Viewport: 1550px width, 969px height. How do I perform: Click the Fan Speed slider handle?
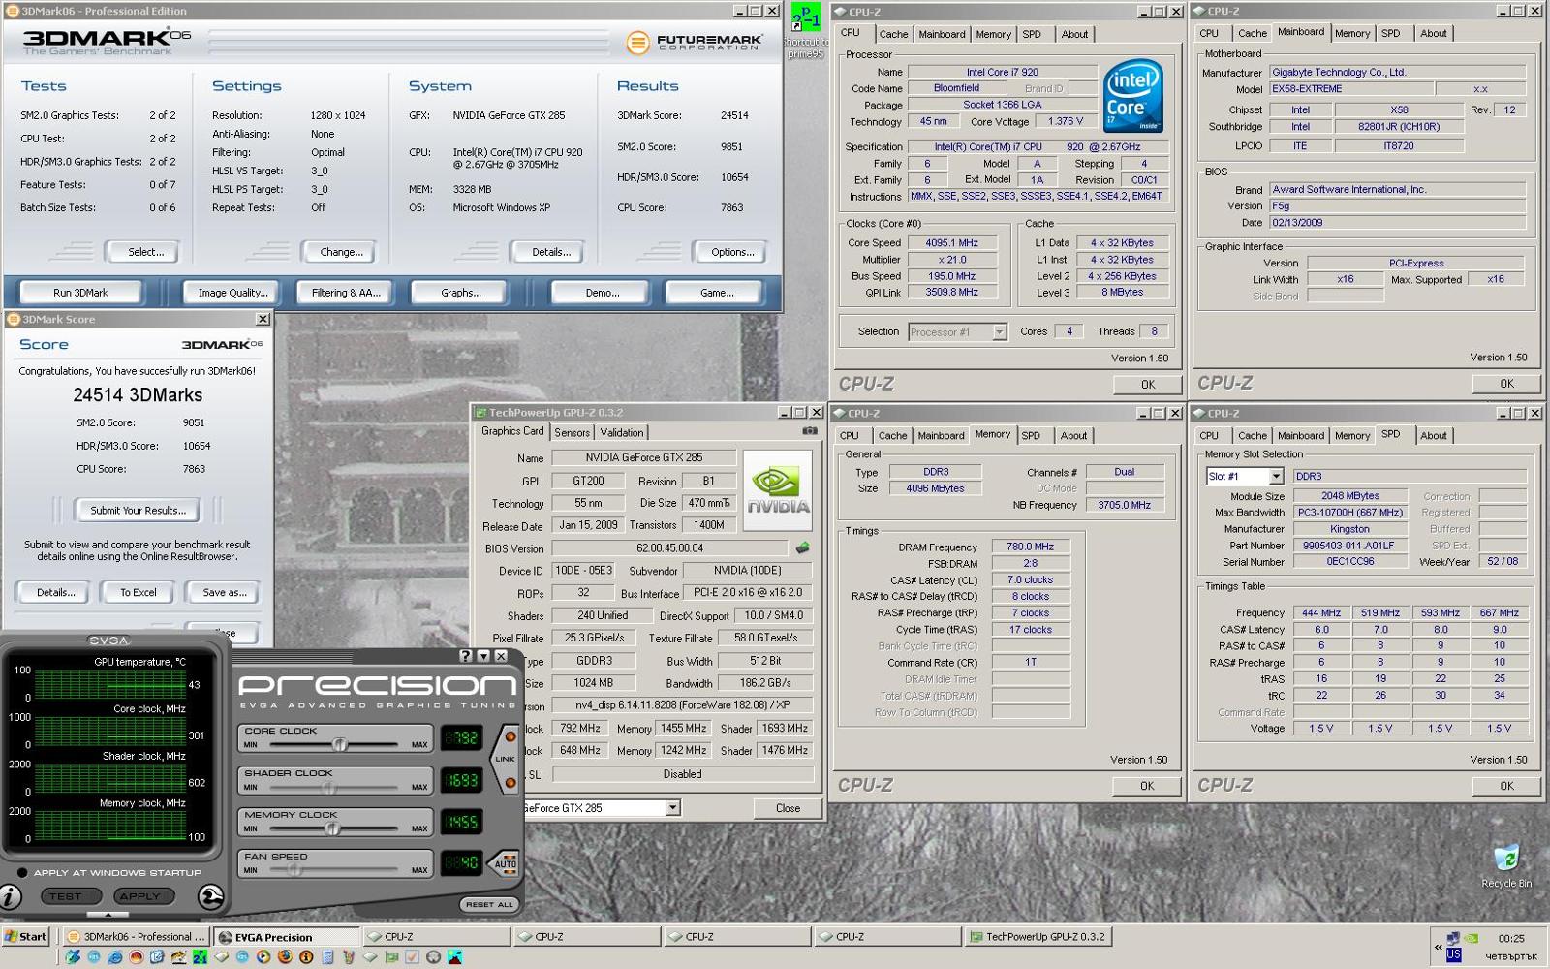[294, 870]
